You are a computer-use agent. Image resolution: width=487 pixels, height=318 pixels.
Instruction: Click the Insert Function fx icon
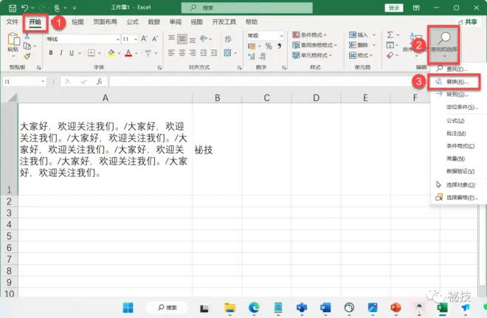[x=99, y=82]
